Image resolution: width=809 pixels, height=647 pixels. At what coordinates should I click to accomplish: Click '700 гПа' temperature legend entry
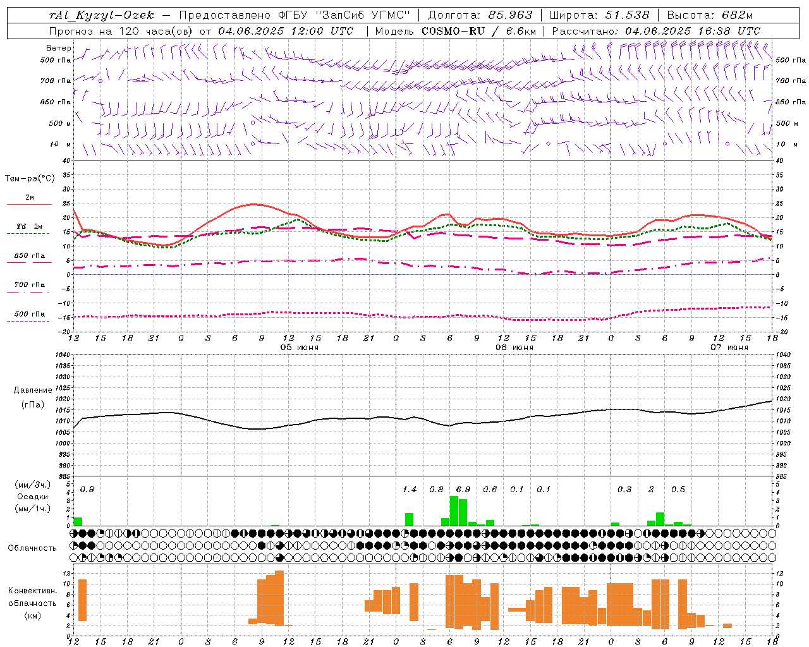(x=30, y=285)
